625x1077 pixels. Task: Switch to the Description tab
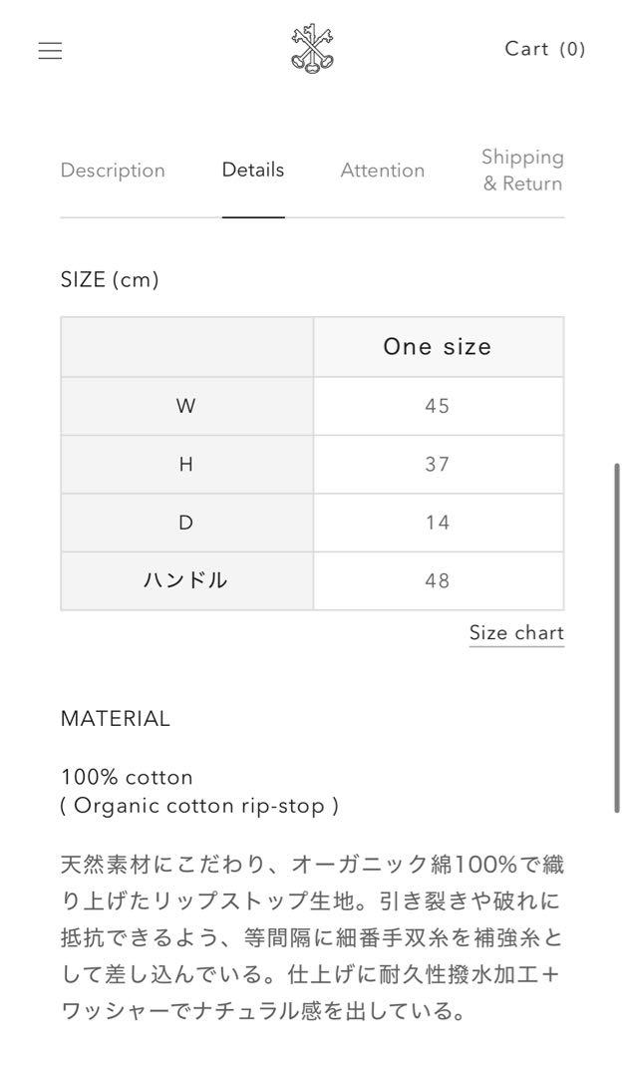tap(113, 171)
